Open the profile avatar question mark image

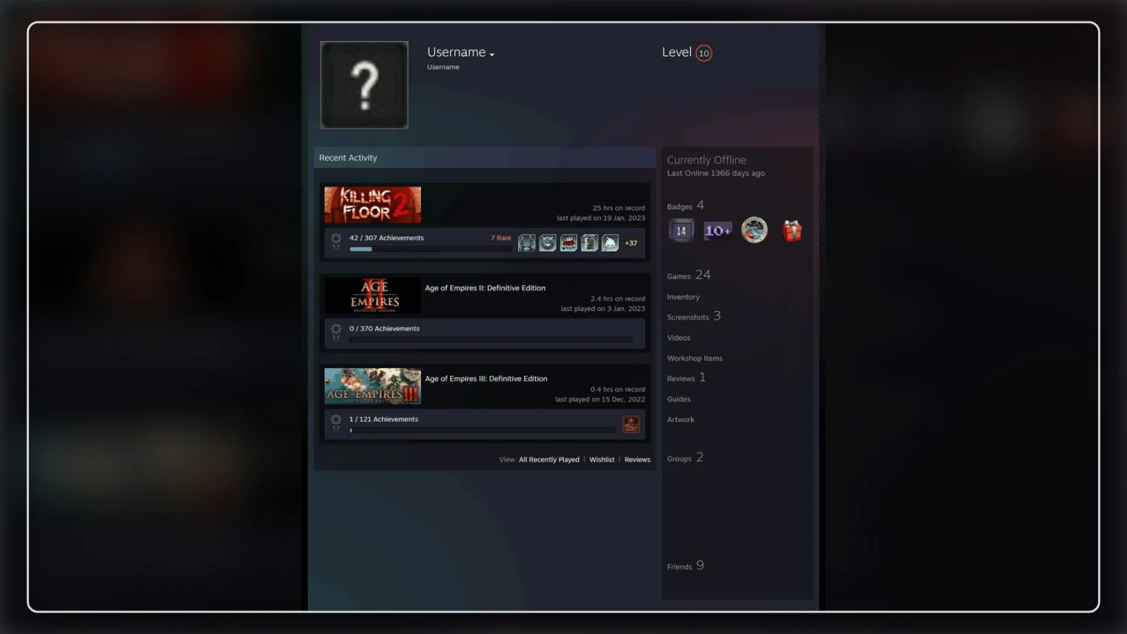tap(364, 85)
